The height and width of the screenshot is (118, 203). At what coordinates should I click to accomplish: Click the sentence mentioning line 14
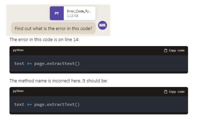(x=44, y=40)
